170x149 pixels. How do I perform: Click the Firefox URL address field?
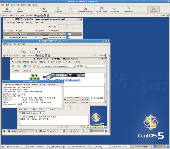point(55,66)
